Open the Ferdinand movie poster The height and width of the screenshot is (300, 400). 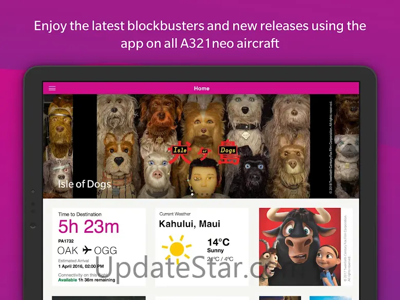pyautogui.click(x=300, y=247)
